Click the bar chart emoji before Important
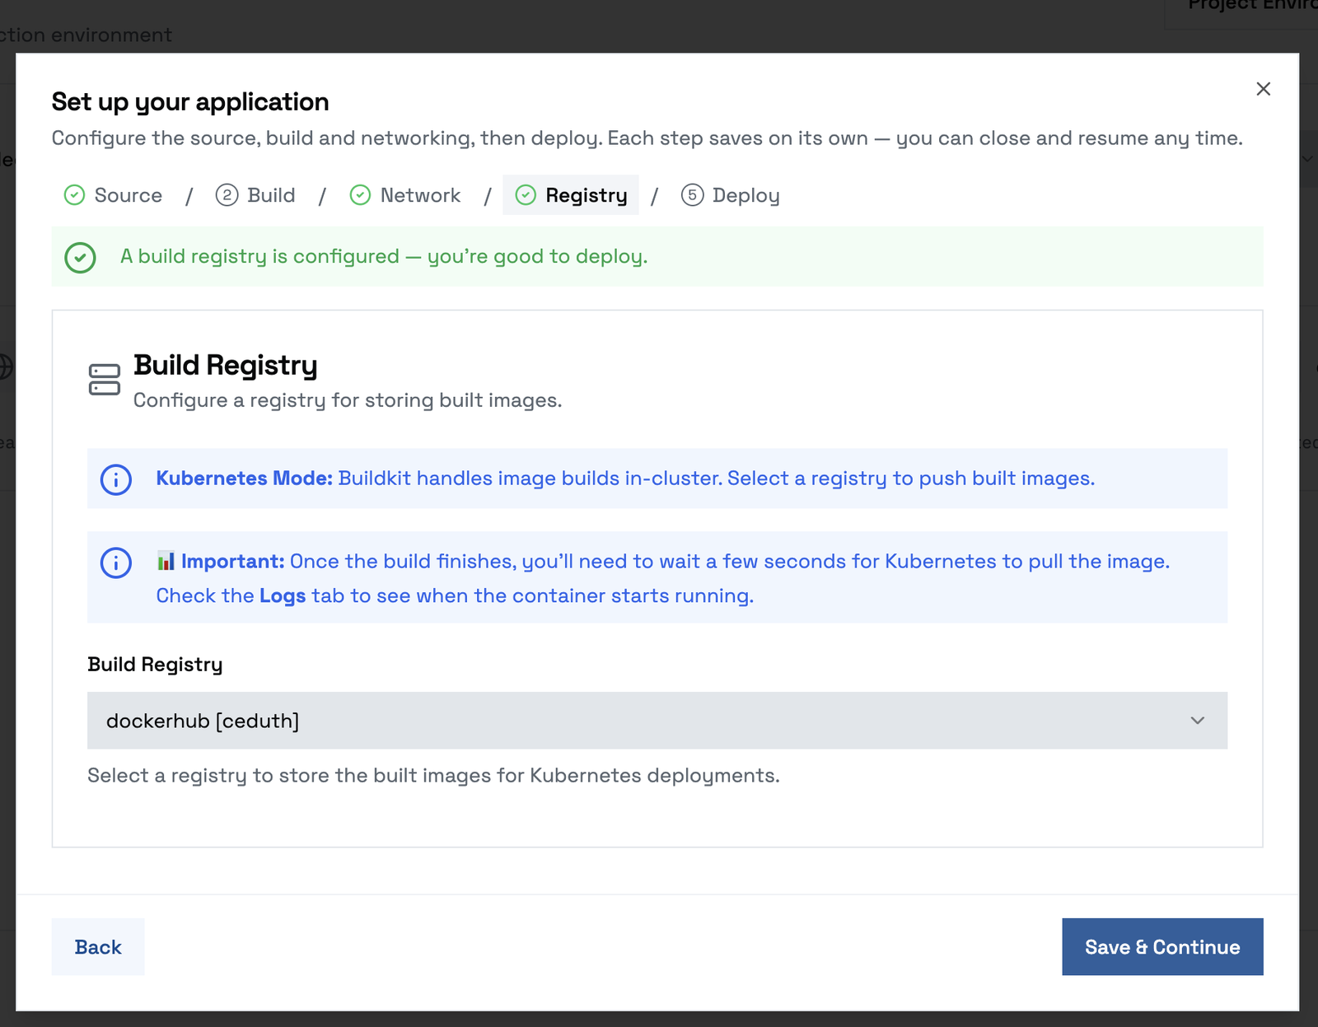 [x=166, y=562]
